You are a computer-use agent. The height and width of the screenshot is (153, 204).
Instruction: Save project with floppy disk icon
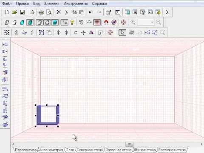[x=22, y=12]
